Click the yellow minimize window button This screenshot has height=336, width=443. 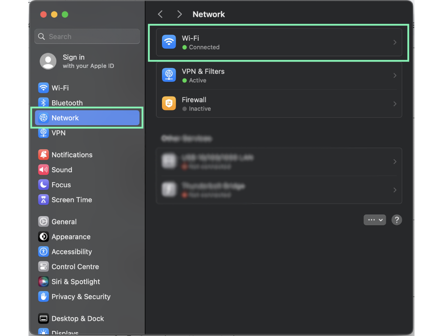coord(54,15)
